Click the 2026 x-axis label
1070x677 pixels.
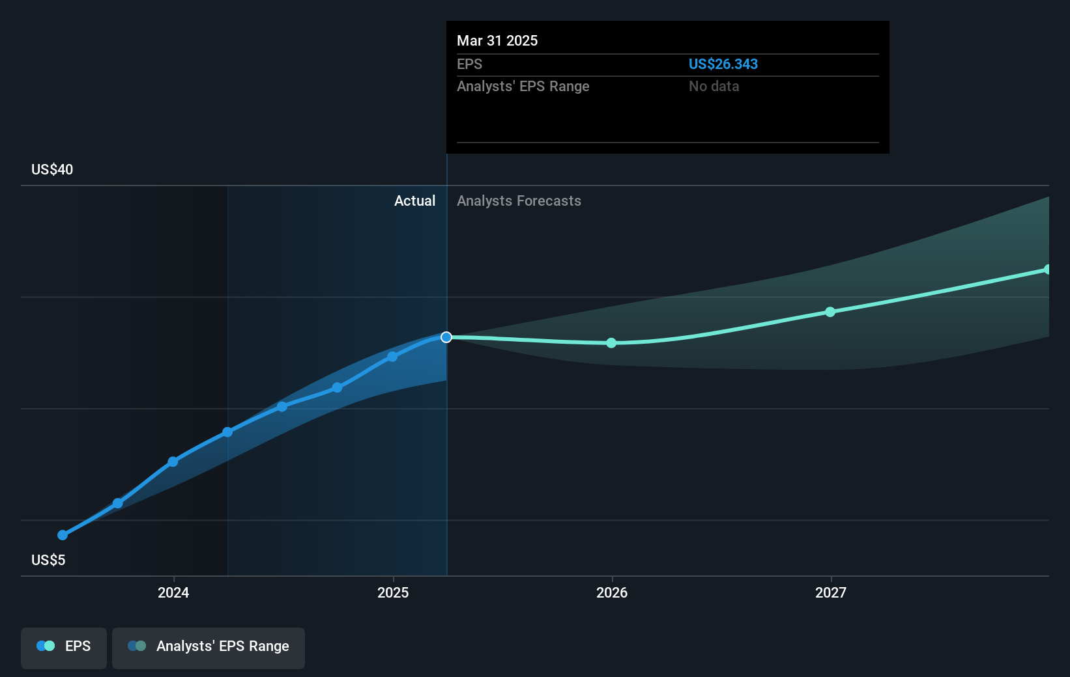[x=612, y=592]
